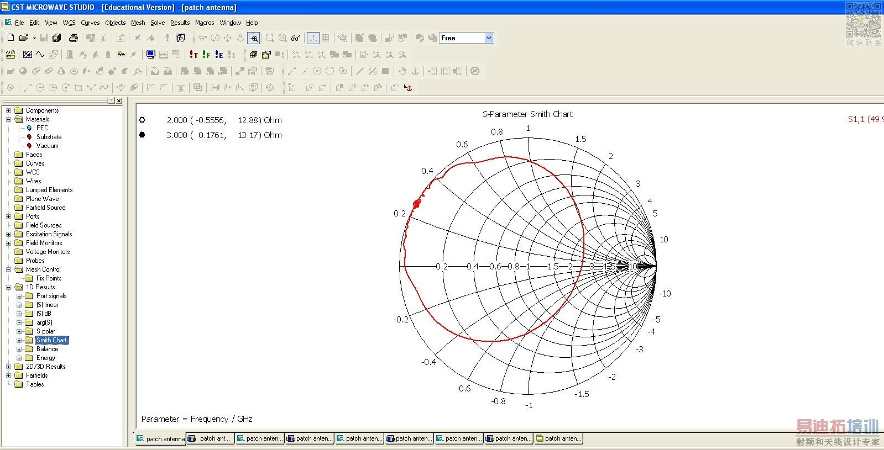Image resolution: width=884 pixels, height=450 pixels.
Task: Click the mesh cube view icon
Action: (253, 54)
